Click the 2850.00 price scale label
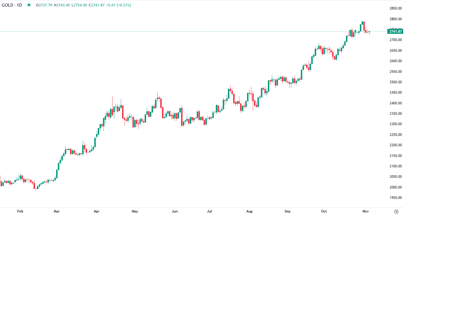 pyautogui.click(x=395, y=8)
